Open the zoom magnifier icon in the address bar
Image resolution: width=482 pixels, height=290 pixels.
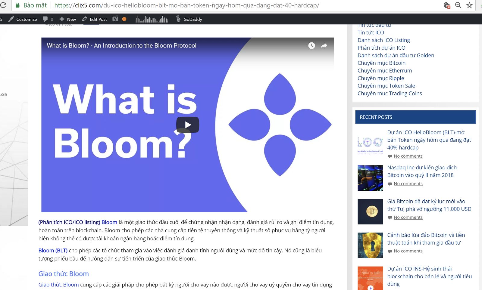[458, 5]
